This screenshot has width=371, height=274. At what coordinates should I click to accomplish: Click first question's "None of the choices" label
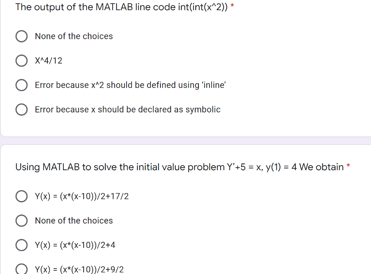coord(74,36)
